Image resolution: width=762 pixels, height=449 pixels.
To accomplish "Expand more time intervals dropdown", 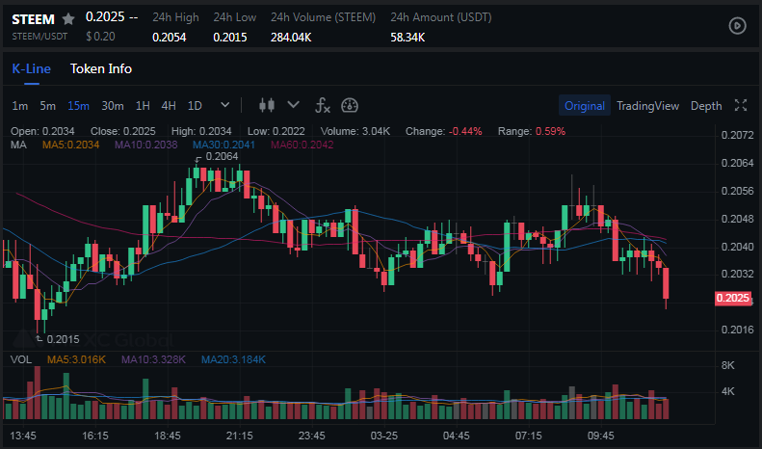I will click(225, 105).
